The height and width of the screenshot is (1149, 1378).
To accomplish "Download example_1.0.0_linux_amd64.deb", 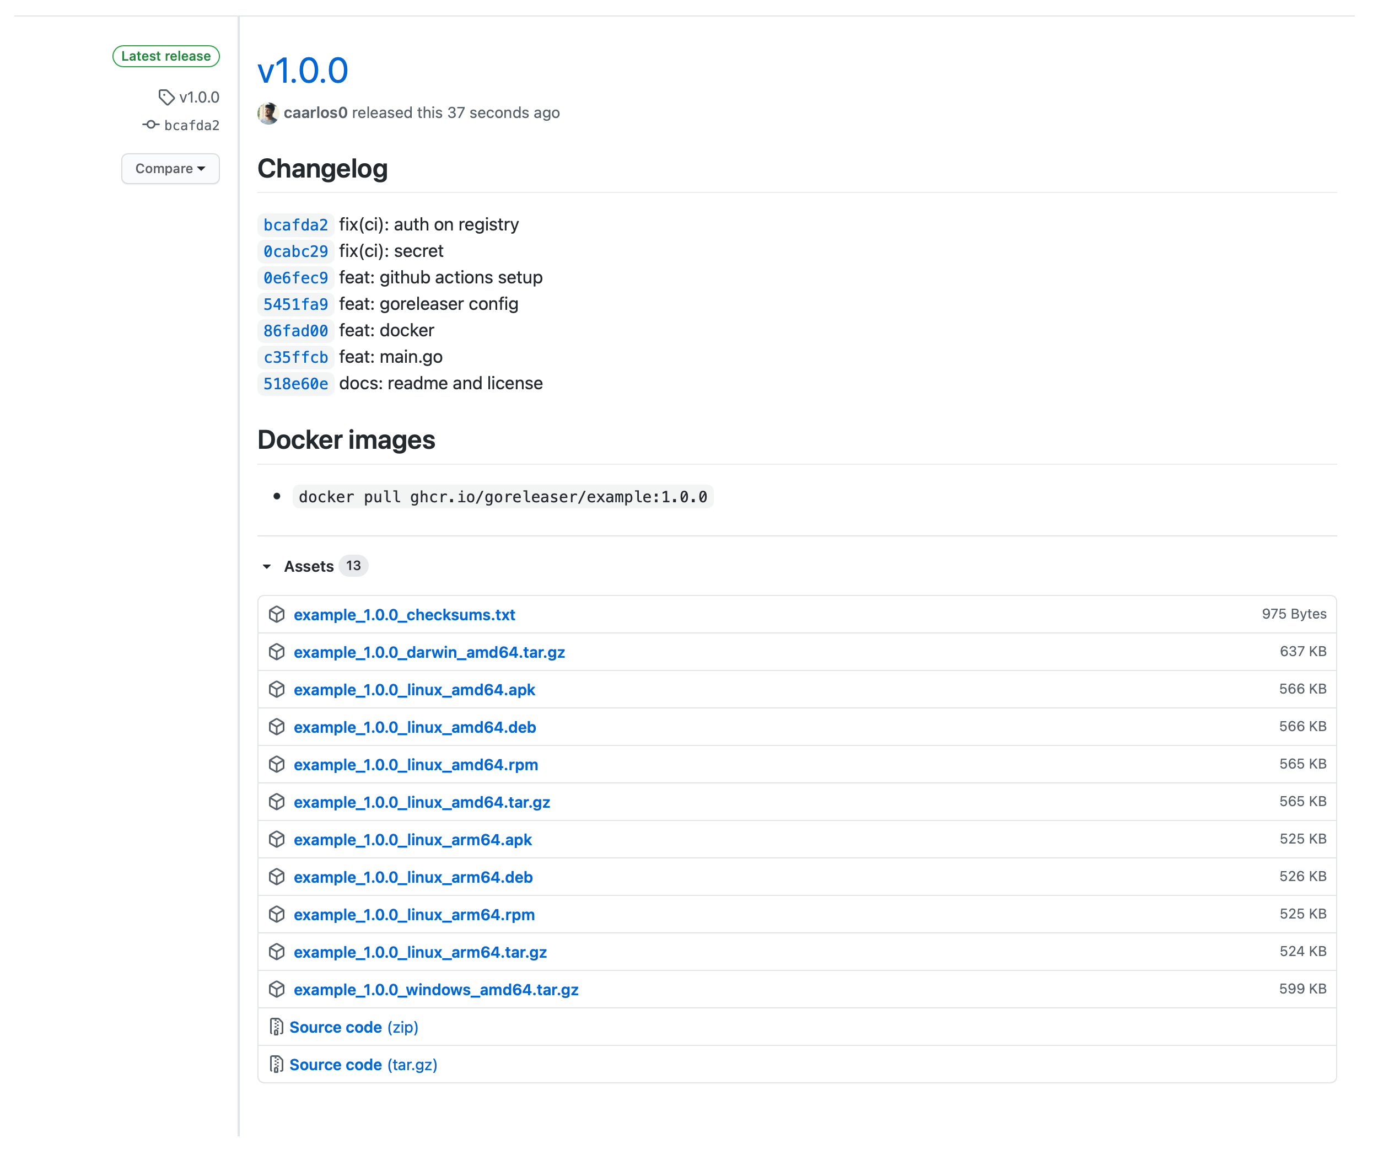I will pos(415,727).
